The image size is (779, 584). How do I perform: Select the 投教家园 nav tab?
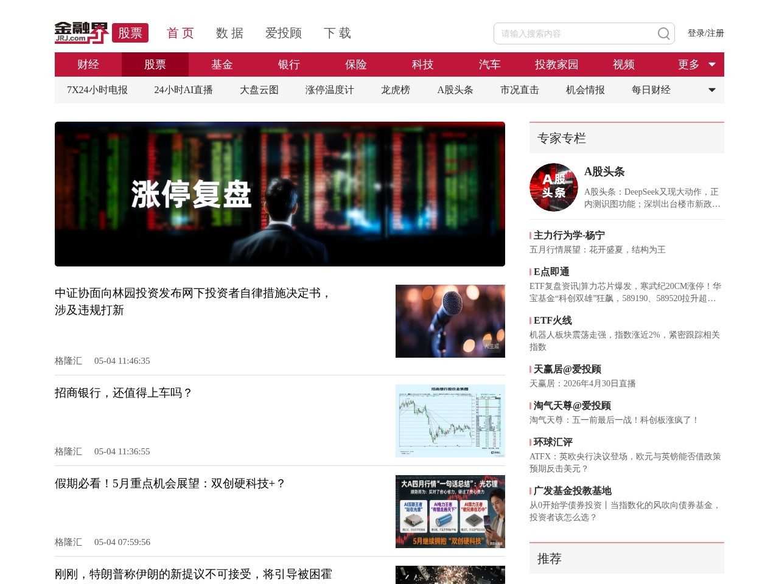tap(557, 64)
